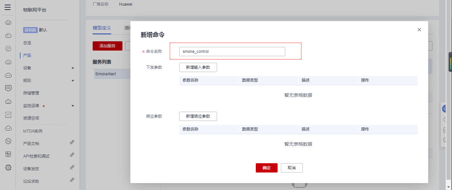452x190 pixels.
Task: Close the 新增命令 dialog with the X
Action: click(419, 30)
